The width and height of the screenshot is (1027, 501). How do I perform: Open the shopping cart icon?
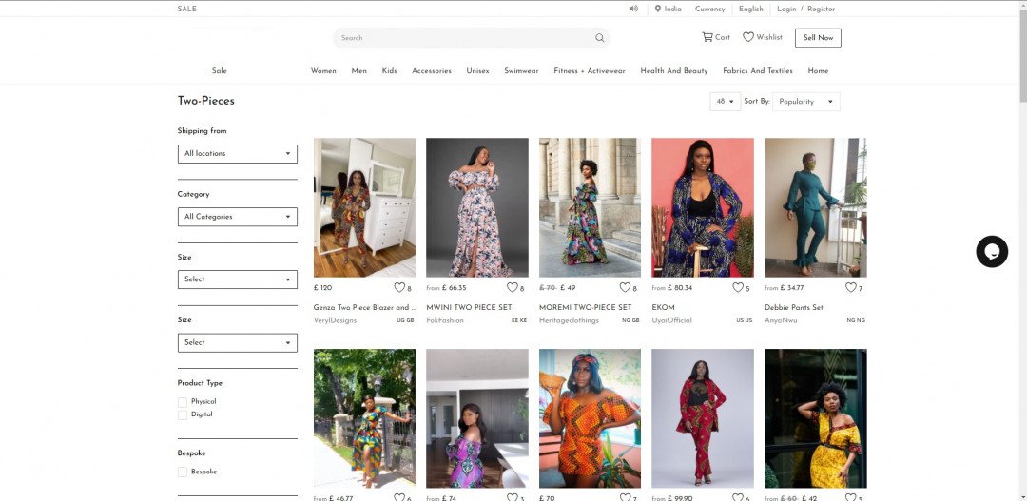pos(707,37)
